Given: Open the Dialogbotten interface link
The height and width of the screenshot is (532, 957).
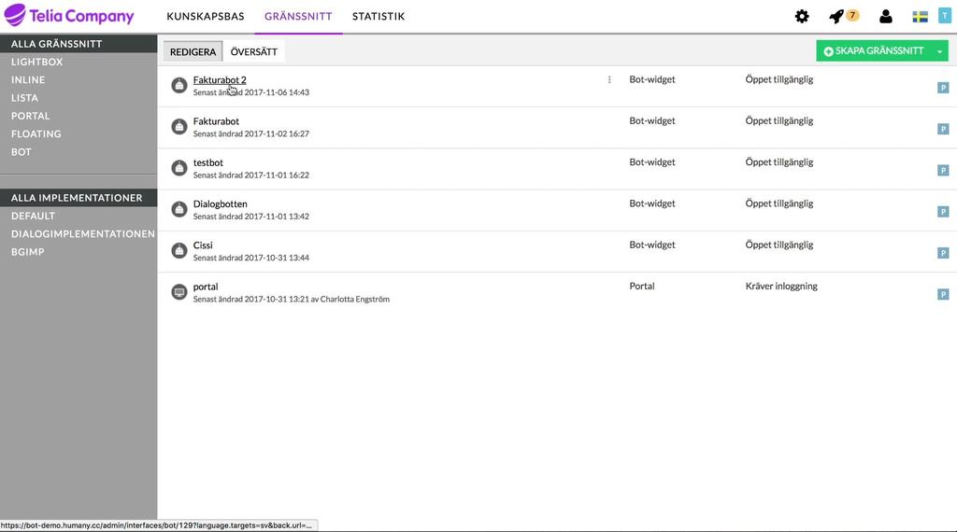Looking at the screenshot, I should pos(221,204).
